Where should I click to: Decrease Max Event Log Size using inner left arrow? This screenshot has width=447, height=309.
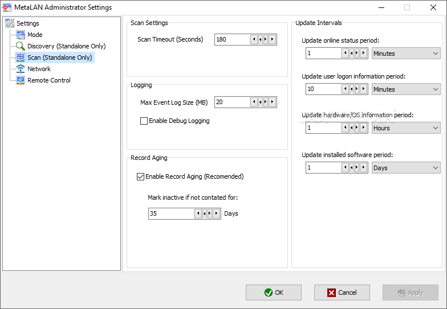[260, 102]
